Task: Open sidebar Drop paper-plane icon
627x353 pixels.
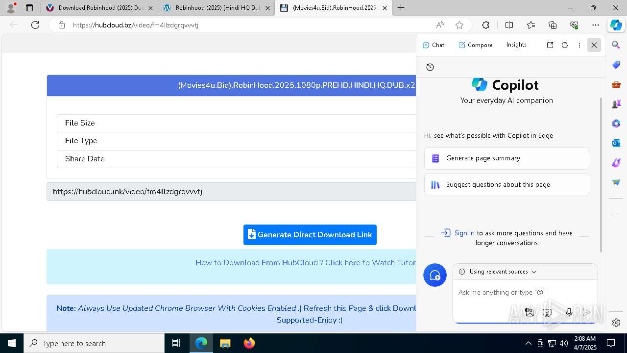Action: (616, 182)
